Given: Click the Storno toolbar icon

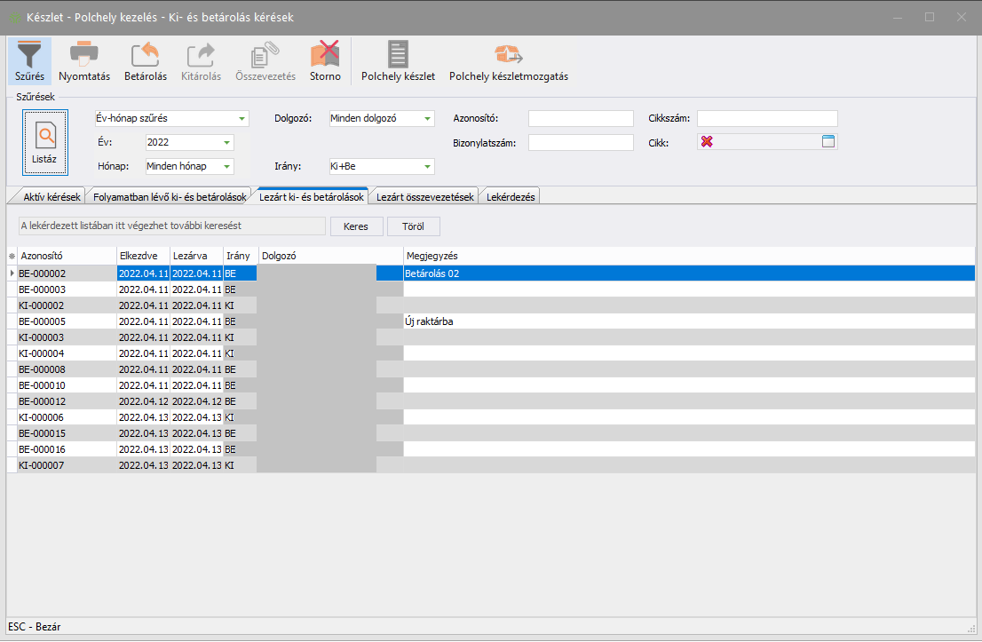Looking at the screenshot, I should point(325,55).
